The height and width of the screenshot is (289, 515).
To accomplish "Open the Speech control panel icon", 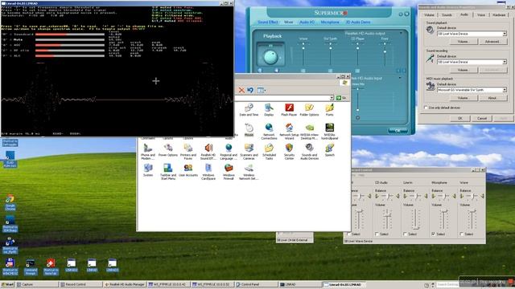I will point(329,150).
